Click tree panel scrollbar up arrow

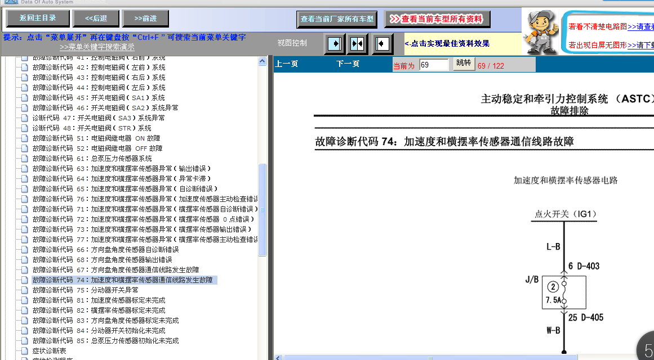[263, 61]
